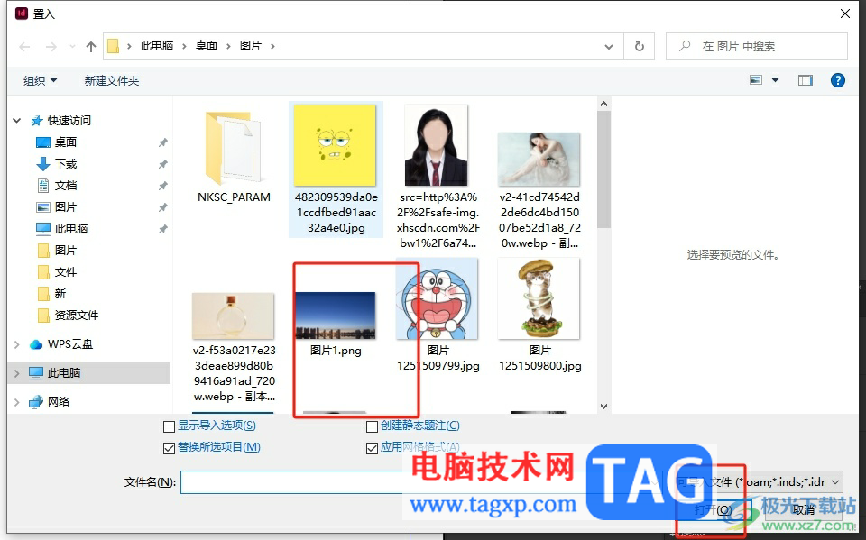Open the blue help icon

click(x=837, y=80)
